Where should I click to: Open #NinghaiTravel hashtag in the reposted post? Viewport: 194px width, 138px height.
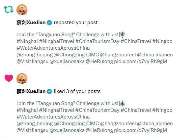(57, 41)
